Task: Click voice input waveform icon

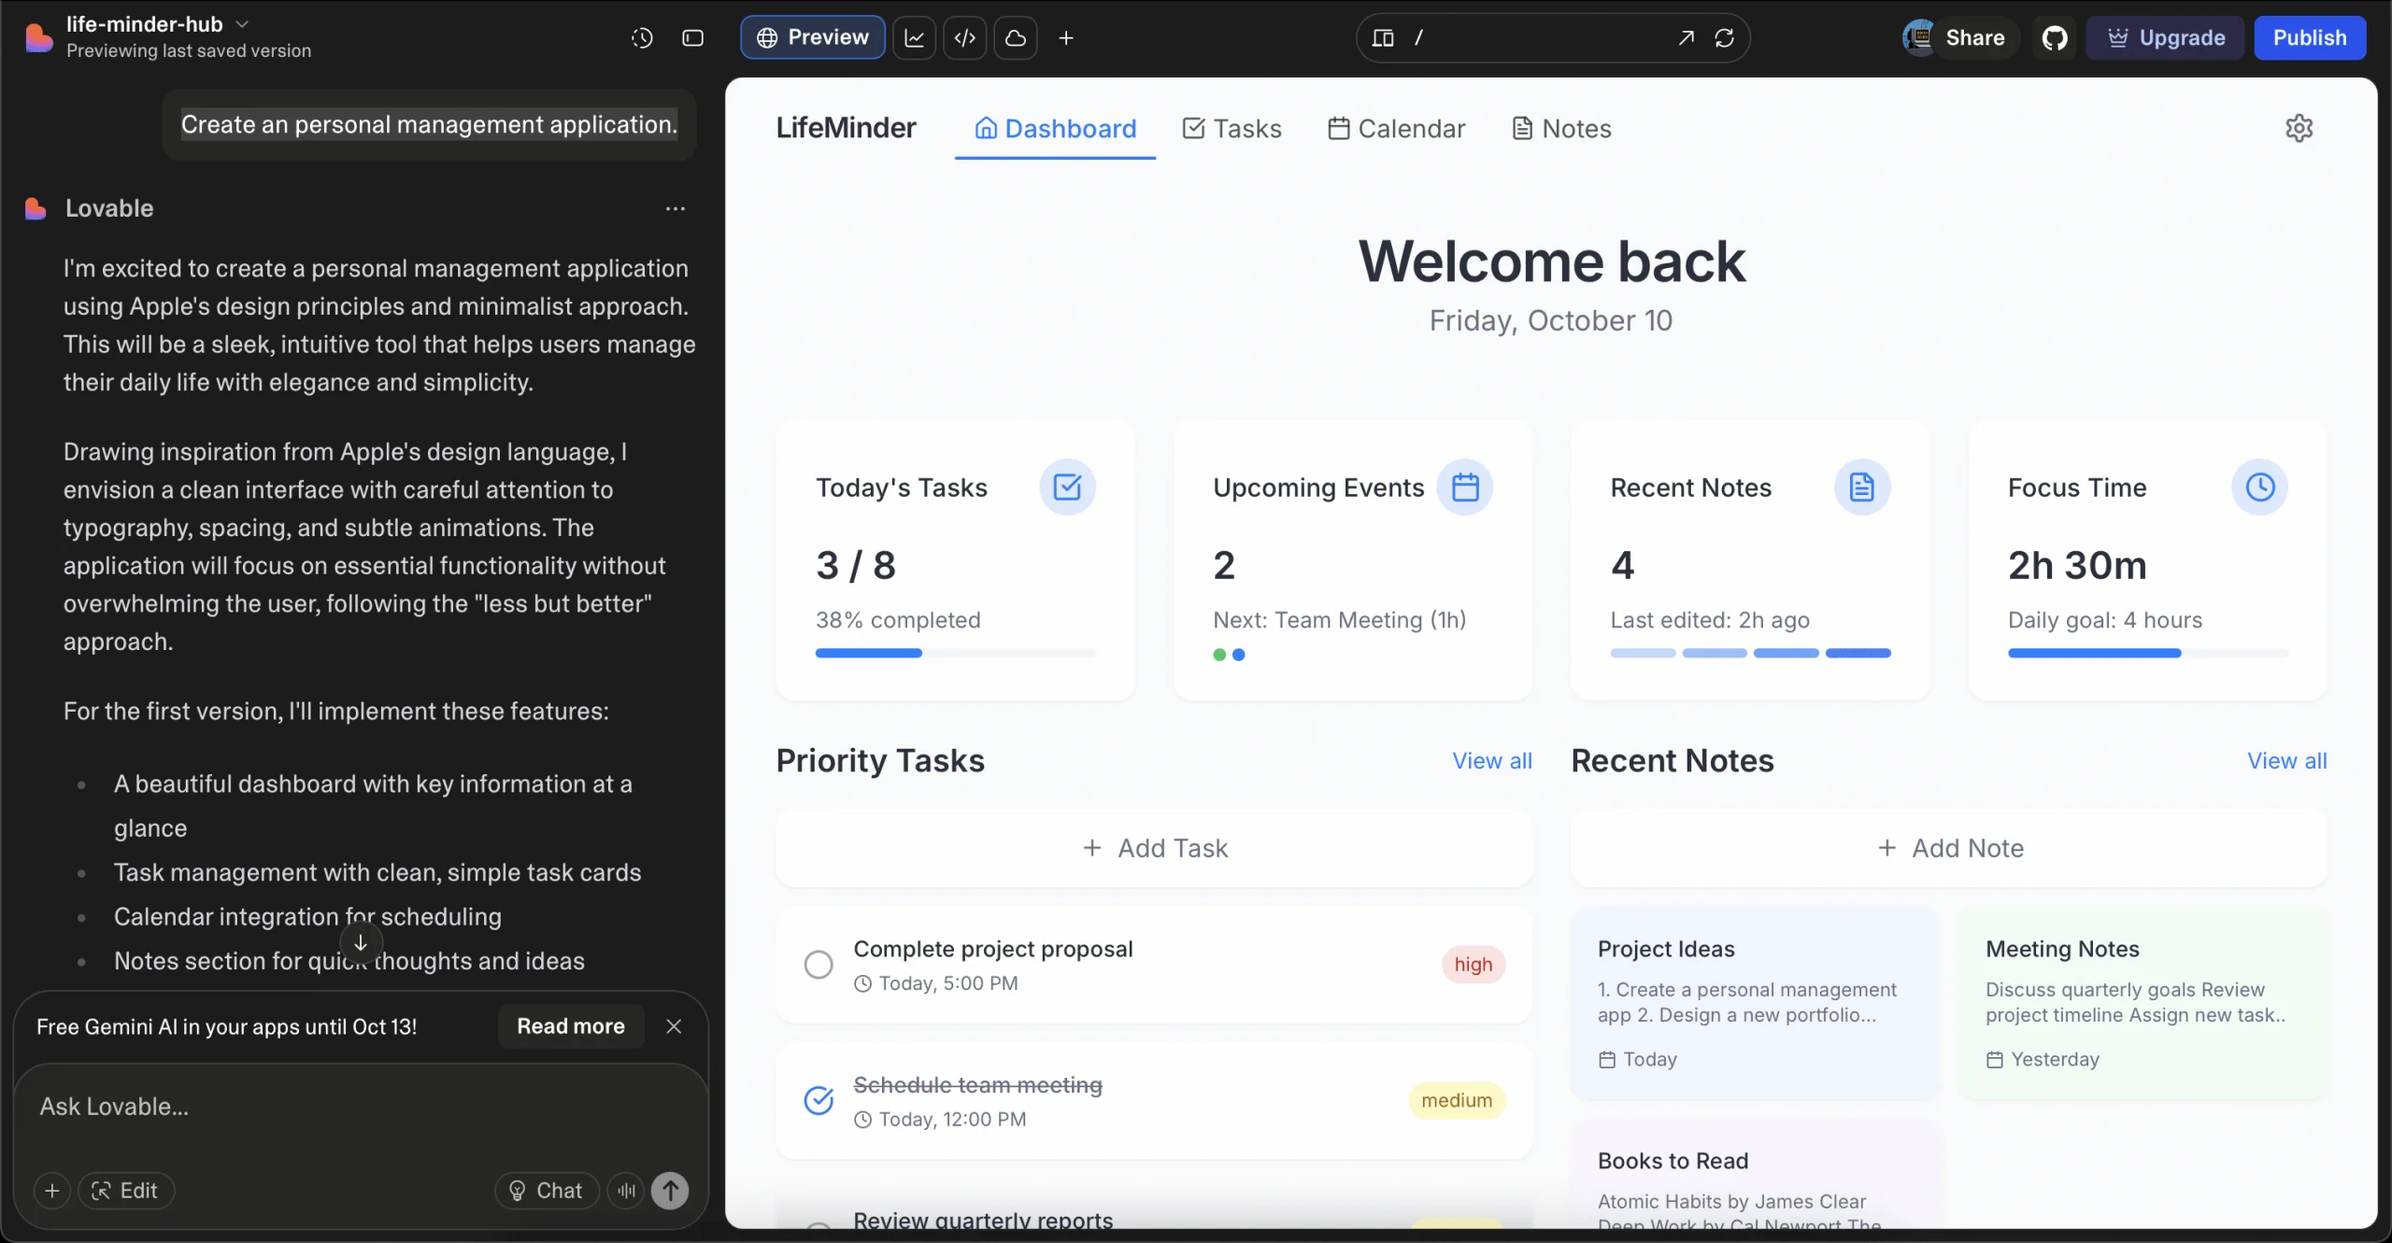Action: pos(626,1190)
